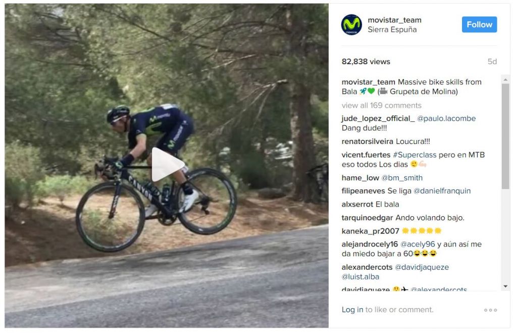Open the @paulo.lacombe mention

[446, 118]
